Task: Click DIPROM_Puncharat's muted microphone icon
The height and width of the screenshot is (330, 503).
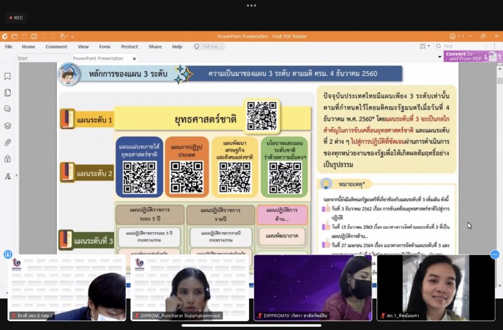Action: (136, 316)
